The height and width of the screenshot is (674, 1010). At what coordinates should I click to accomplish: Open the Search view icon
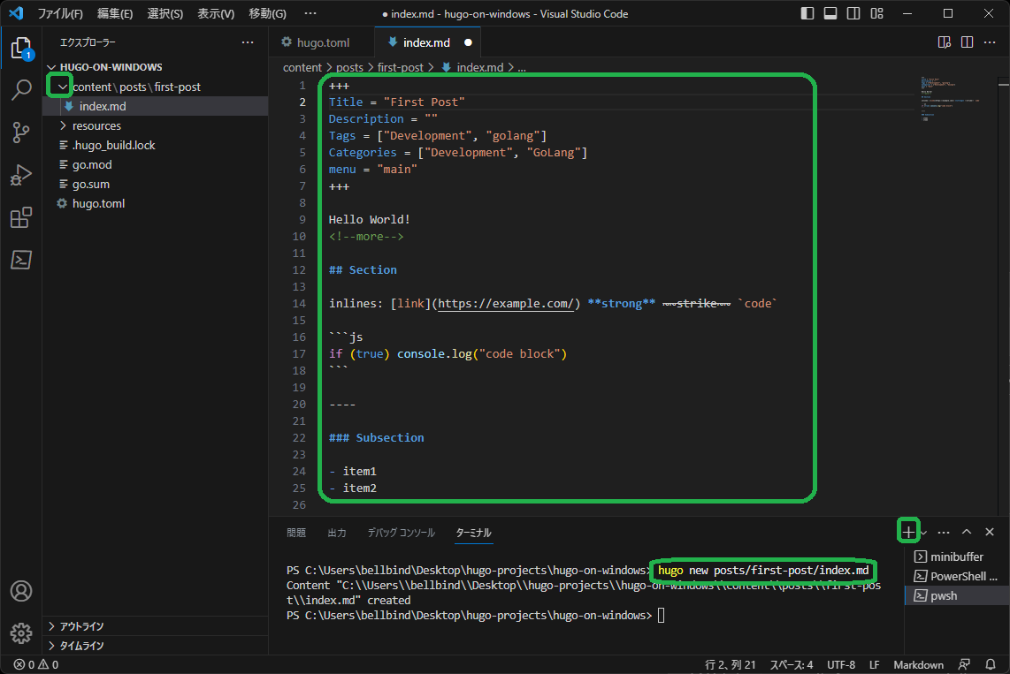(21, 90)
